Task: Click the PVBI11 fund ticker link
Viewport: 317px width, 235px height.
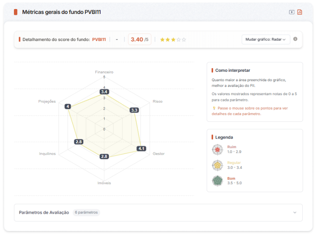Action: click(x=99, y=40)
